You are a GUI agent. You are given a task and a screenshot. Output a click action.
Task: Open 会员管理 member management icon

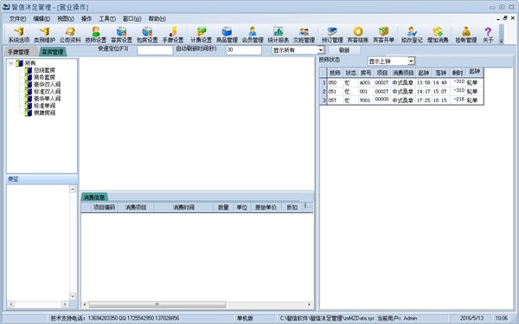(253, 35)
